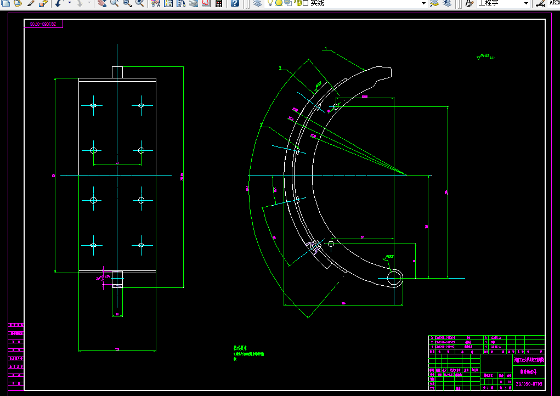
Task: Click the Copy icon in the toolbar
Action: [x=5, y=3]
